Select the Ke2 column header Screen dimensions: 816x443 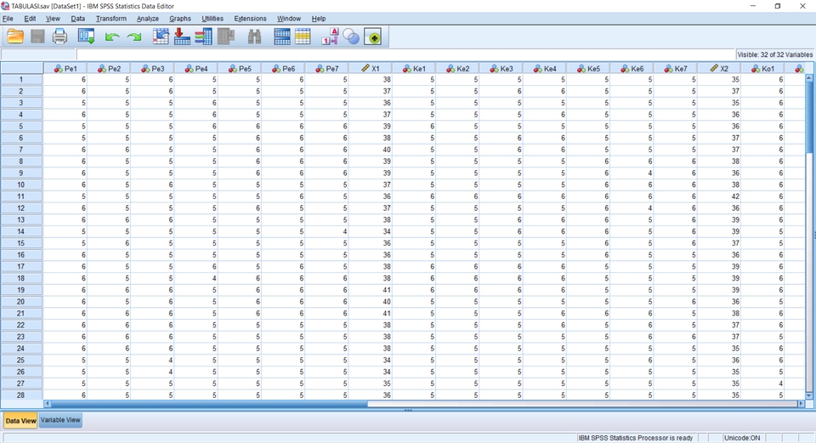point(458,68)
